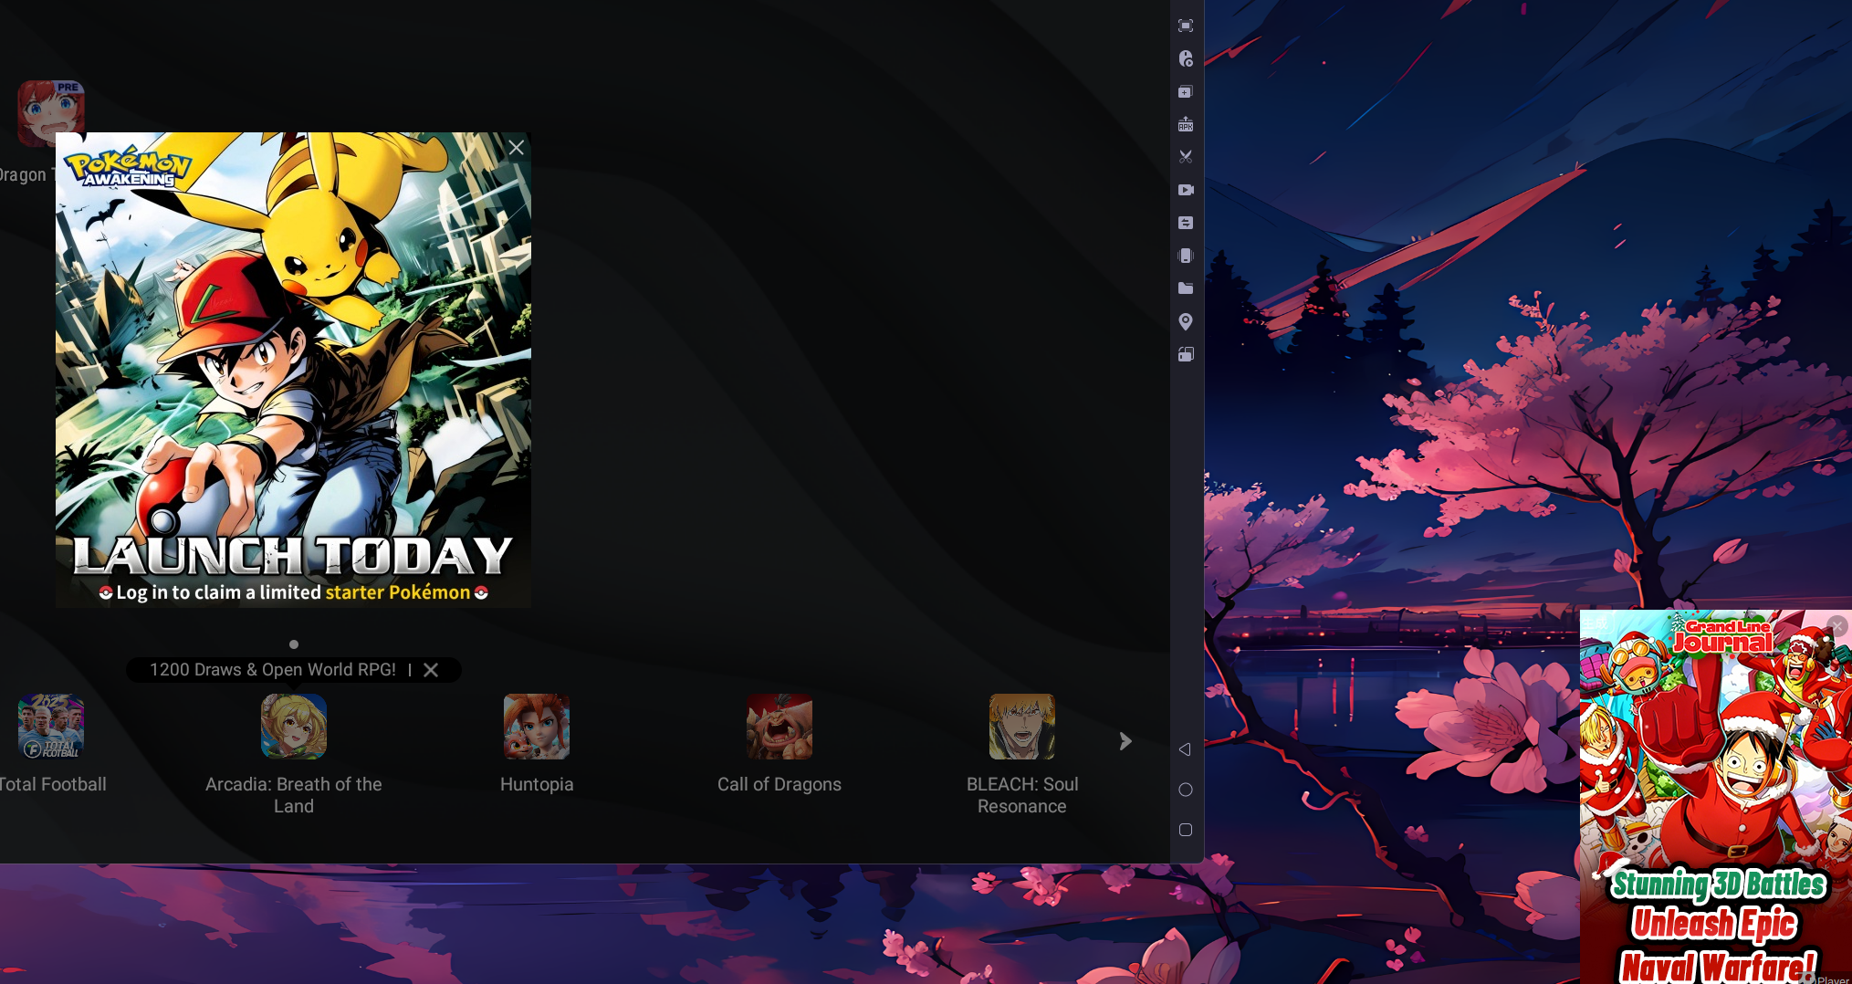Take a screenshot with the scissors icon
The width and height of the screenshot is (1852, 984).
1186,157
